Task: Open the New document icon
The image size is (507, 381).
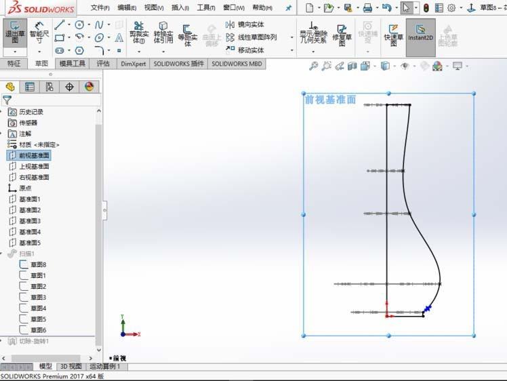Action: point(310,7)
